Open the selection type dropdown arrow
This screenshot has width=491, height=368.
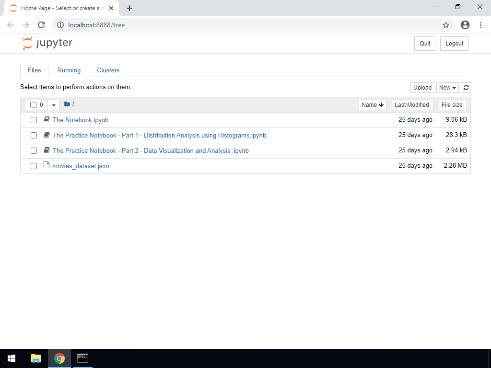point(54,105)
